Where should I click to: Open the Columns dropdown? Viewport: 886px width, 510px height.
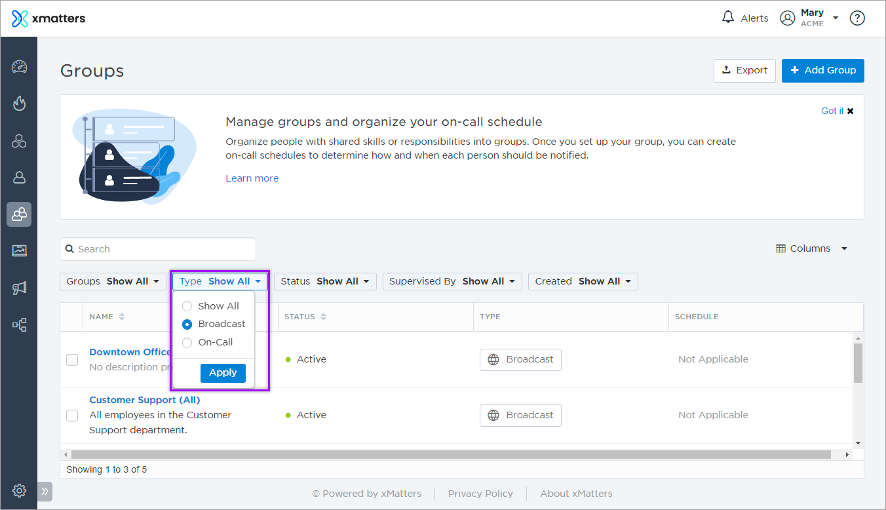[x=811, y=248]
